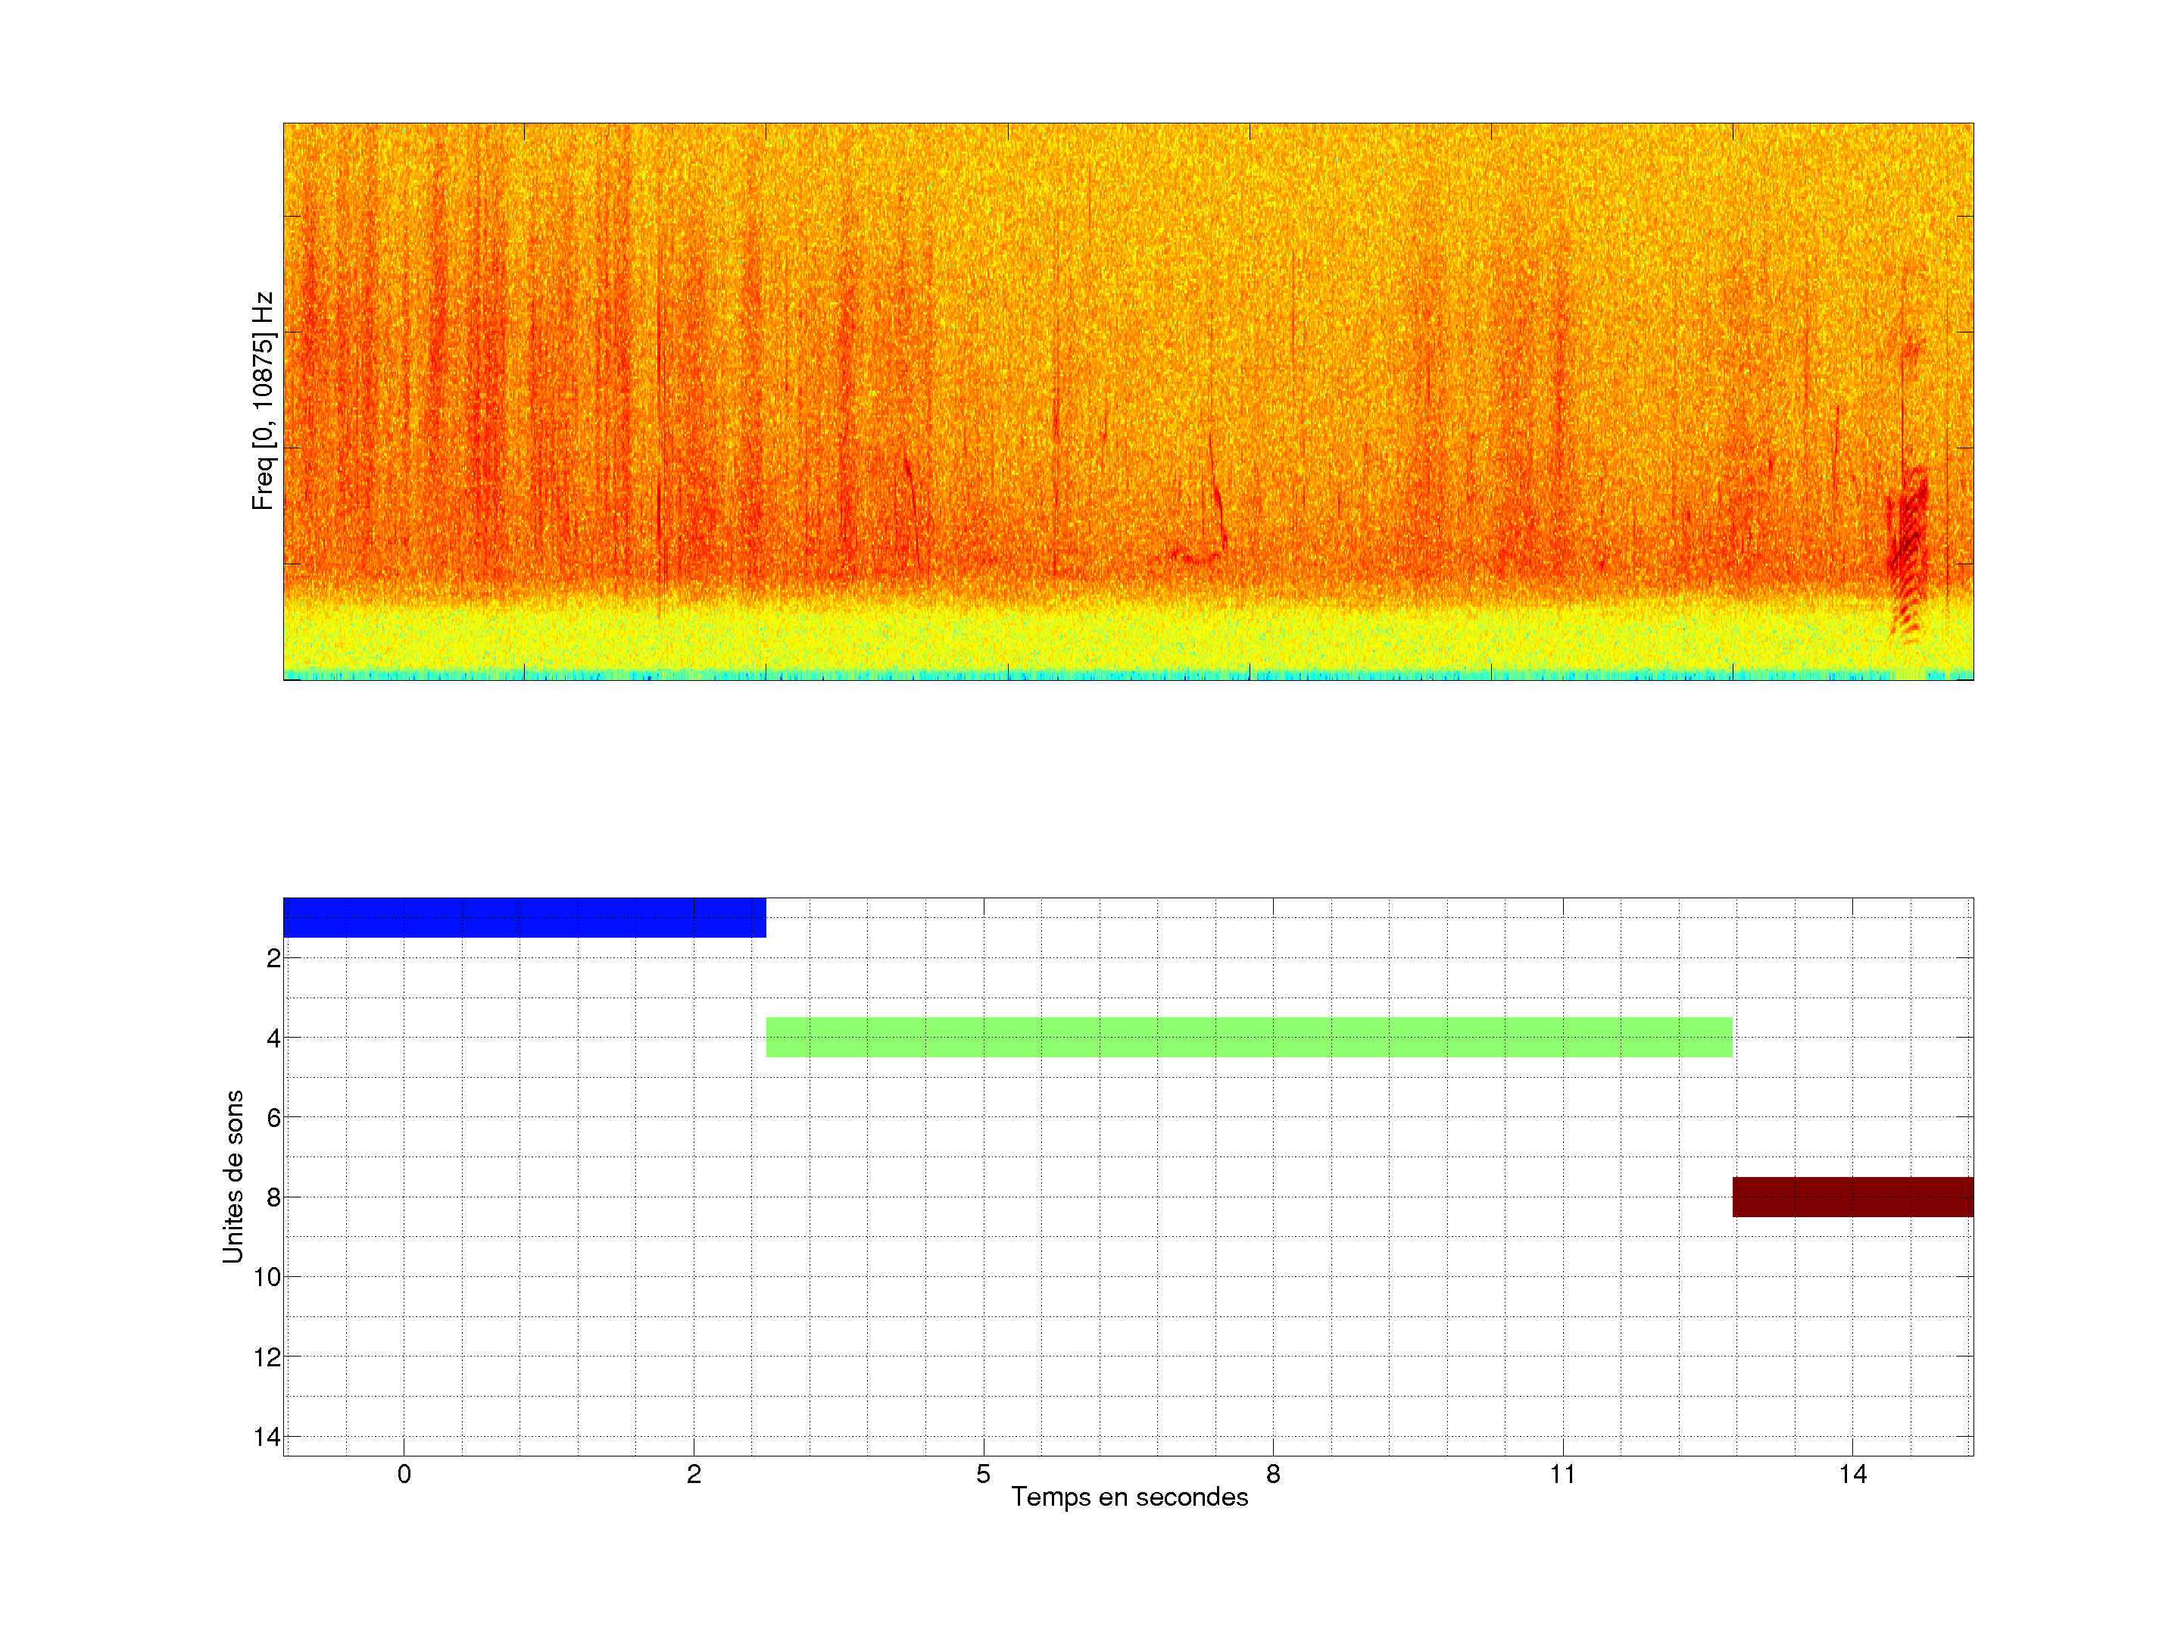Click y-axis tick label 4
The width and height of the screenshot is (2181, 1636).
click(273, 1038)
